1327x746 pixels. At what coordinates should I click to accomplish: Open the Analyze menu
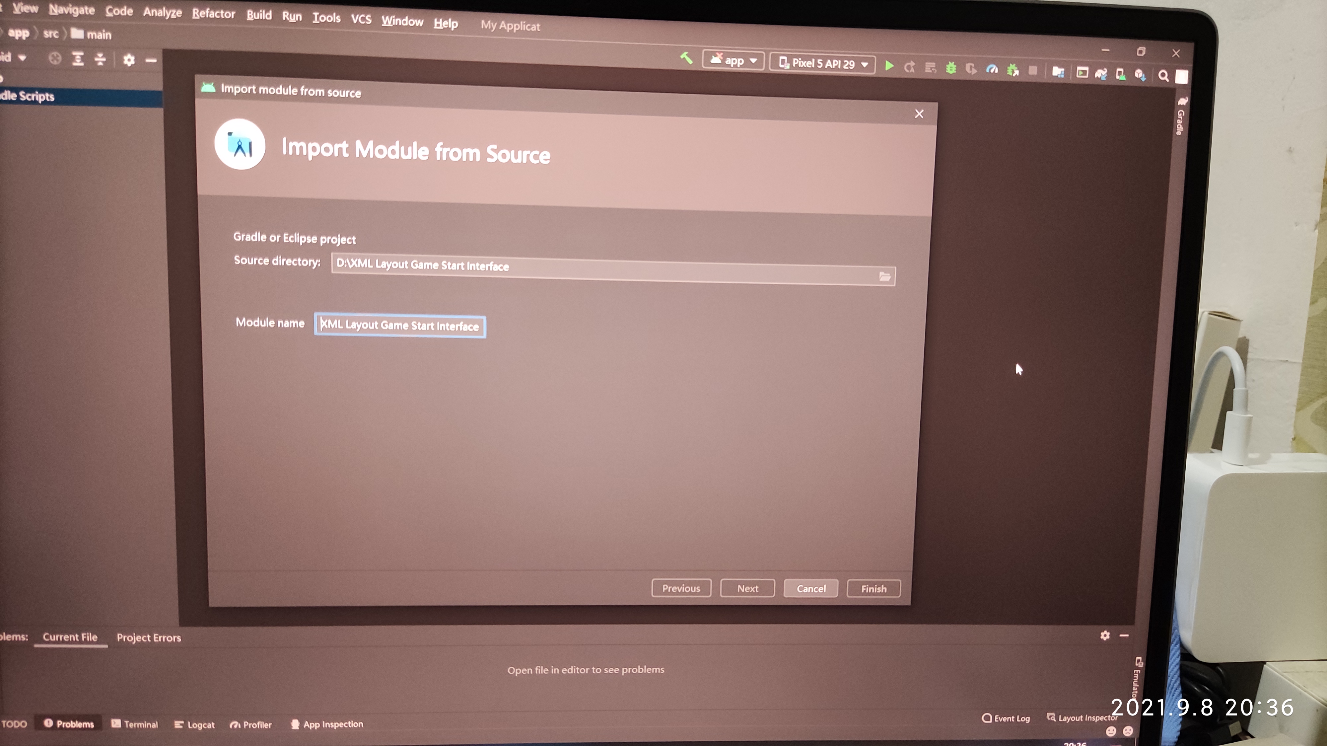[x=162, y=12]
